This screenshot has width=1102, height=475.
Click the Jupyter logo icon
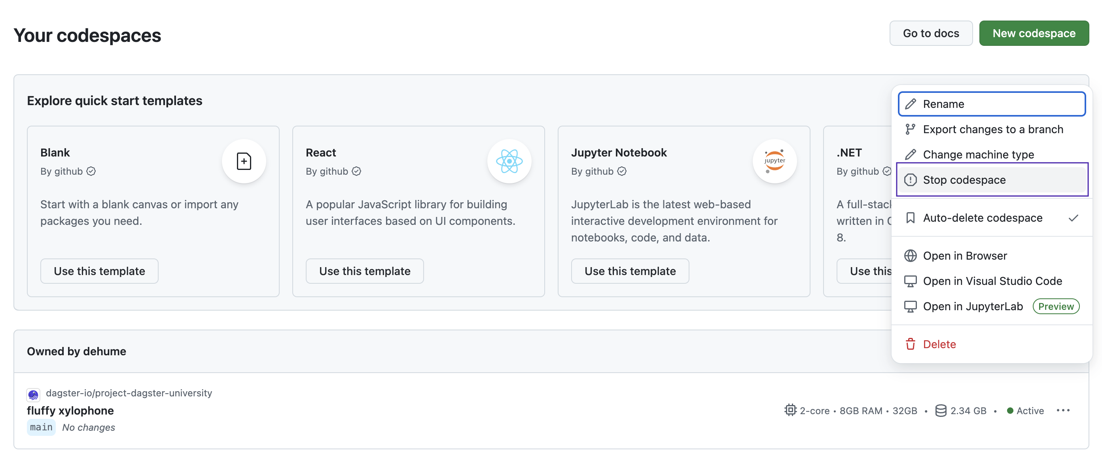[x=774, y=161]
